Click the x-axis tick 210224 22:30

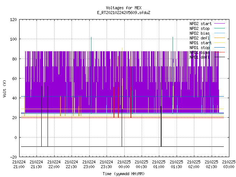pos(71,164)
